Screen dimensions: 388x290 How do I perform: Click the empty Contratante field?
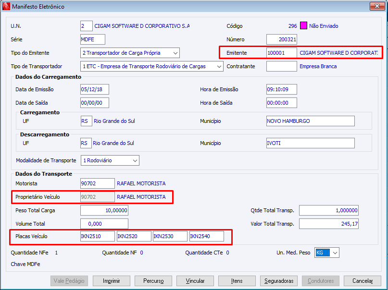coord(282,66)
